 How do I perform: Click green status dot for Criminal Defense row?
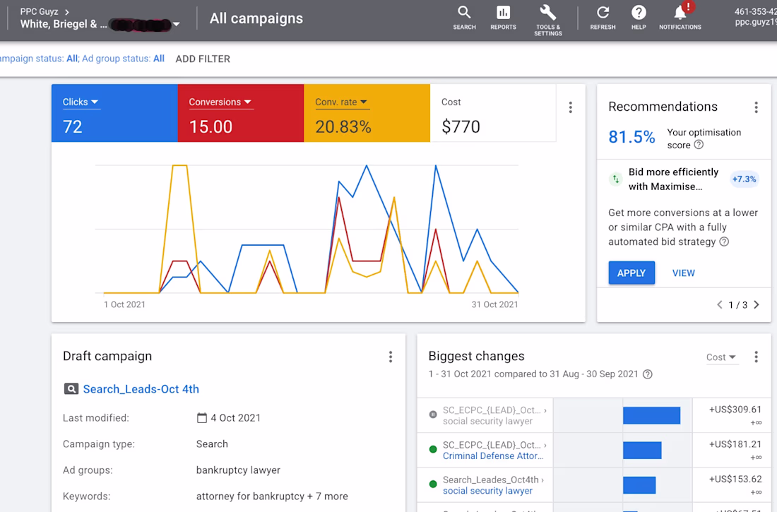[432, 450]
